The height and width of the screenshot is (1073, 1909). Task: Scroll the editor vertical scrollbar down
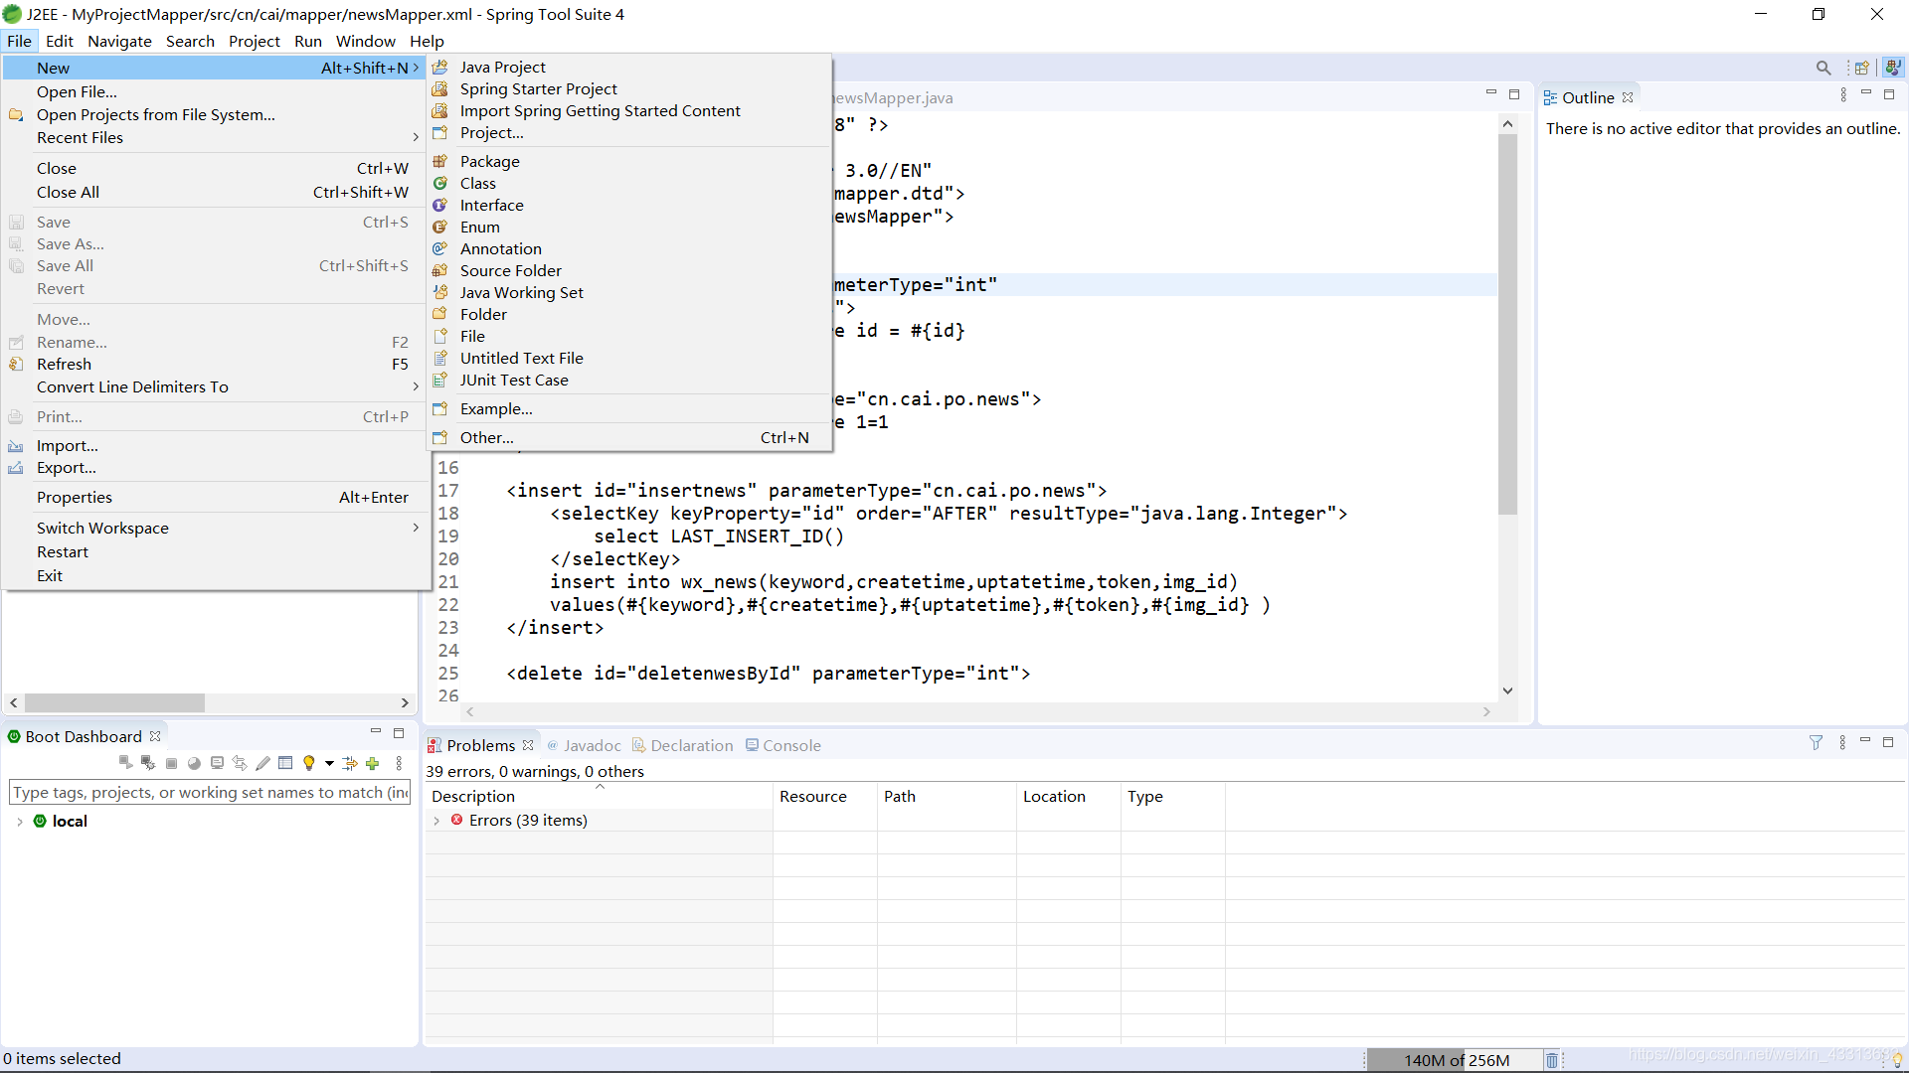click(1507, 697)
